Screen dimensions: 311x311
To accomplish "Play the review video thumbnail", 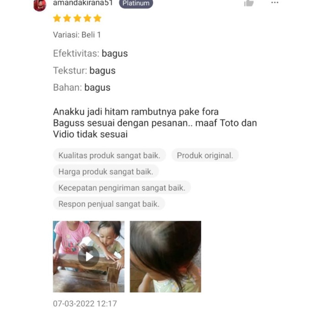I will coord(89,257).
